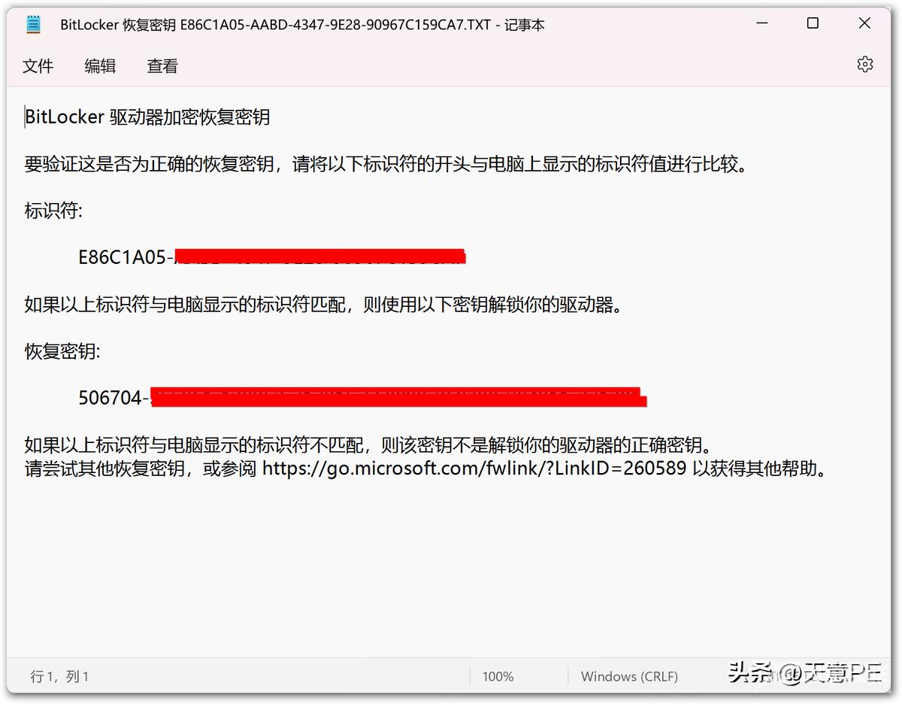
Task: Open the 查看 menu
Action: (x=162, y=66)
